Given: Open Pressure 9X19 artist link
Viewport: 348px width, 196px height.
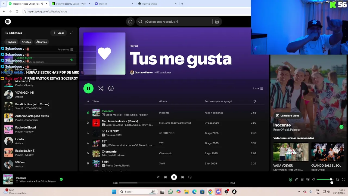Looking at the screenshot, I should pos(113,135).
